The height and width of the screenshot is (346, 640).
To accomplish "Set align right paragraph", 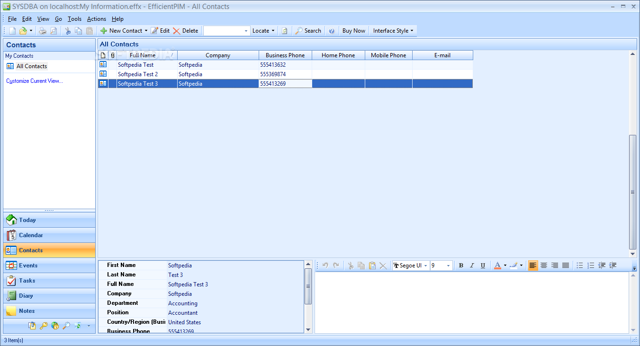I will [555, 266].
